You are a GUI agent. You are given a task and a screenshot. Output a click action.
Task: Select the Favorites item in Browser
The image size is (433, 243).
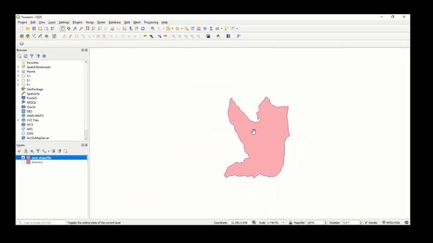click(32, 63)
